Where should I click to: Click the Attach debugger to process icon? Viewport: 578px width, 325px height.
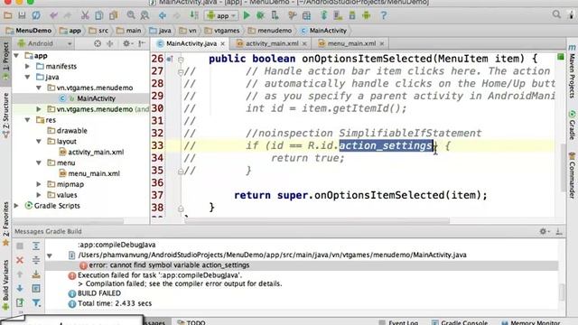pos(275,15)
